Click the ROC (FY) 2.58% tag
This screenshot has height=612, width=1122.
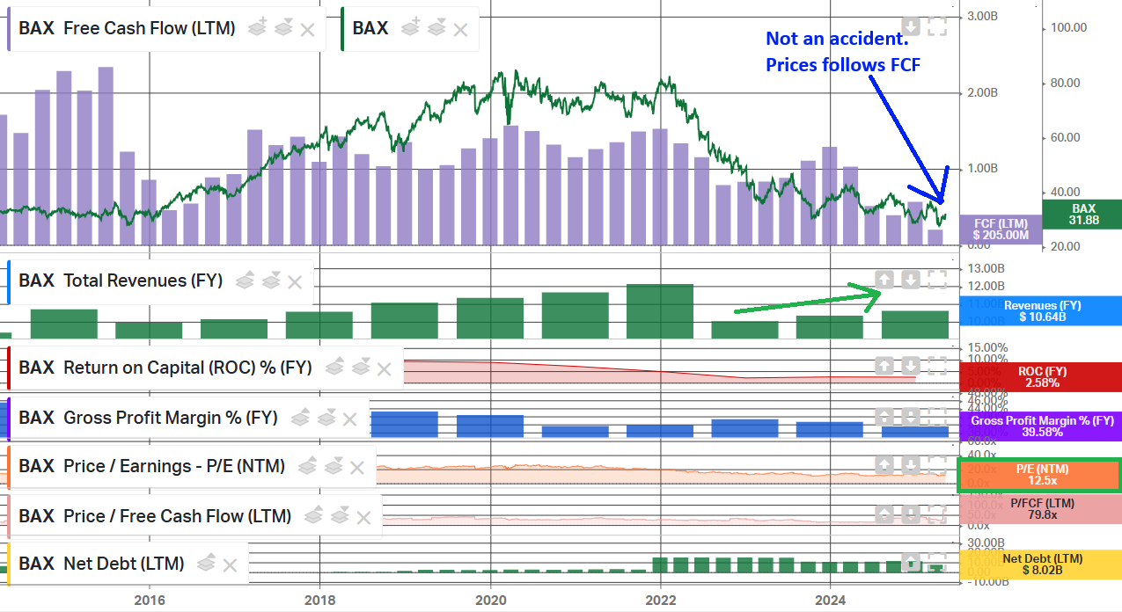point(1041,376)
